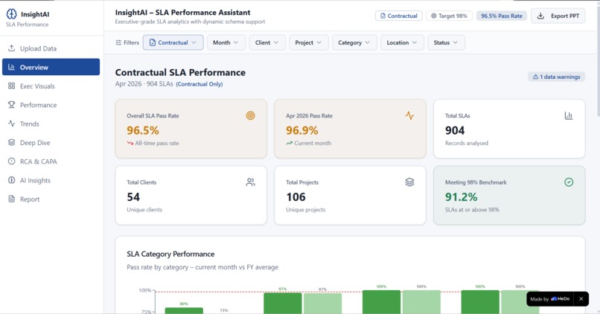Click the Contractual badge in header

click(x=398, y=16)
